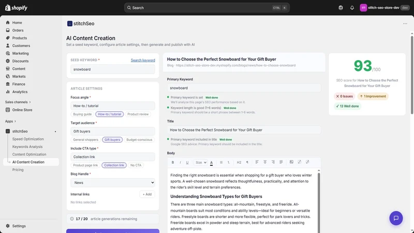Focus the Shopify search bar

tap(206, 8)
